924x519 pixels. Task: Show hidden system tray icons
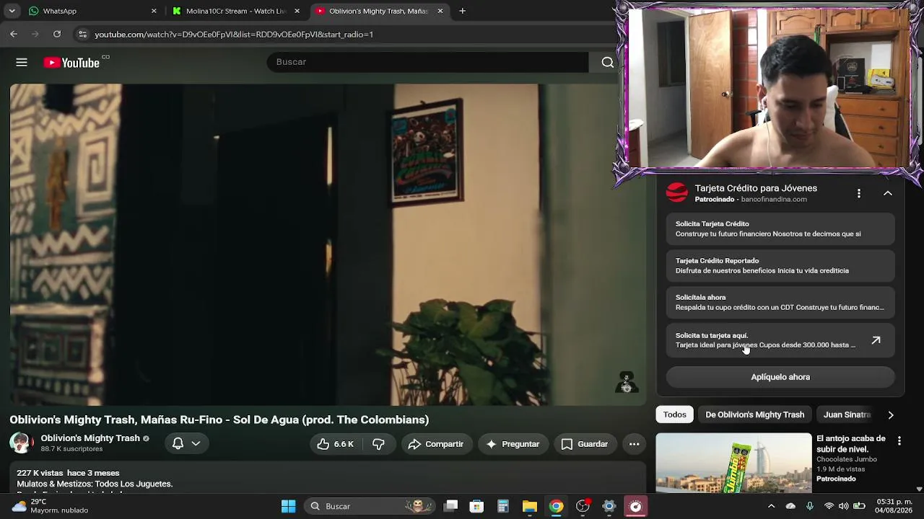(x=771, y=506)
